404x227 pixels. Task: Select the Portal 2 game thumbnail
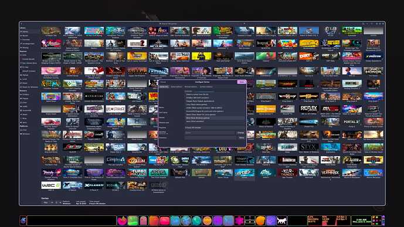click(352, 122)
